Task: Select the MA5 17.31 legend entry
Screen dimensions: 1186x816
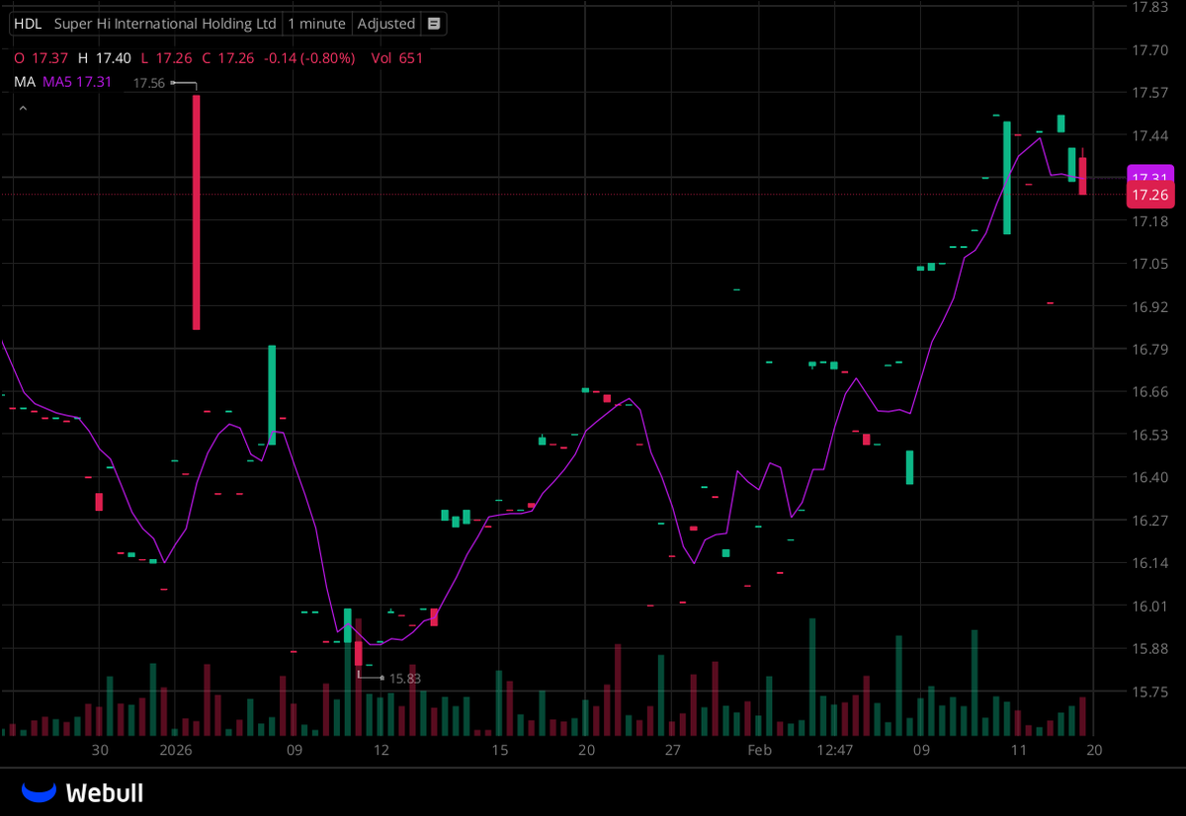Action: (76, 82)
